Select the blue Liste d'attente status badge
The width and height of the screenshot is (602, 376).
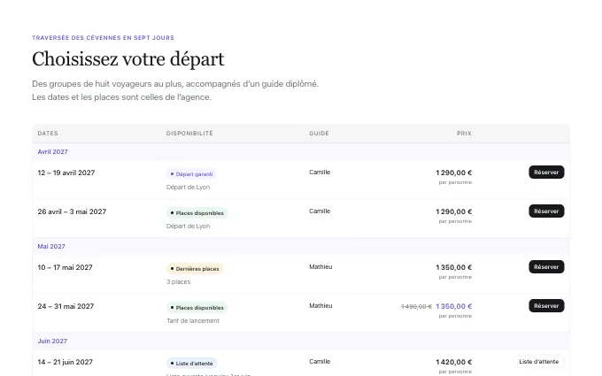click(191, 363)
